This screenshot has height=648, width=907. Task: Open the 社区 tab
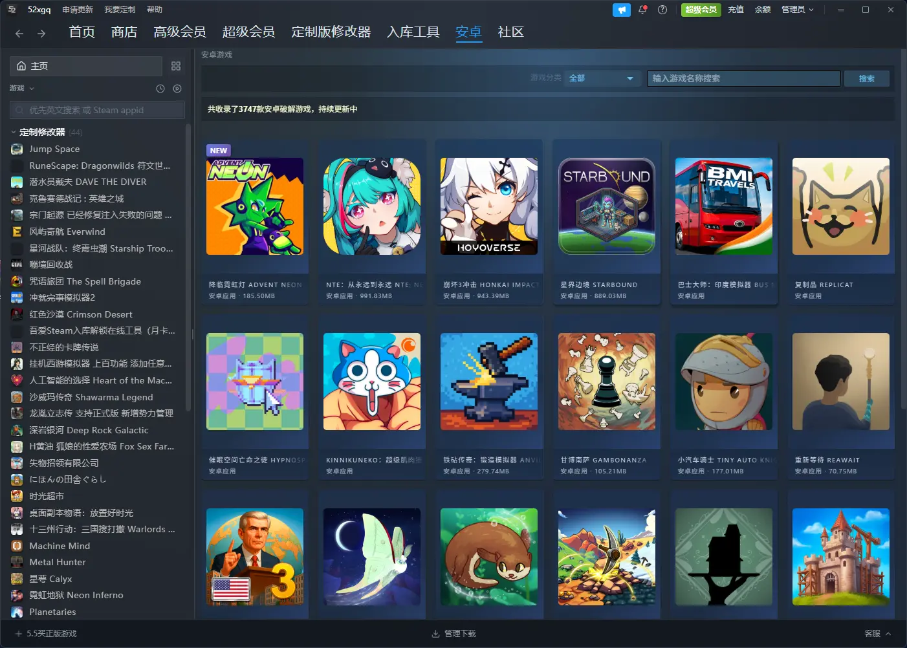(x=510, y=32)
